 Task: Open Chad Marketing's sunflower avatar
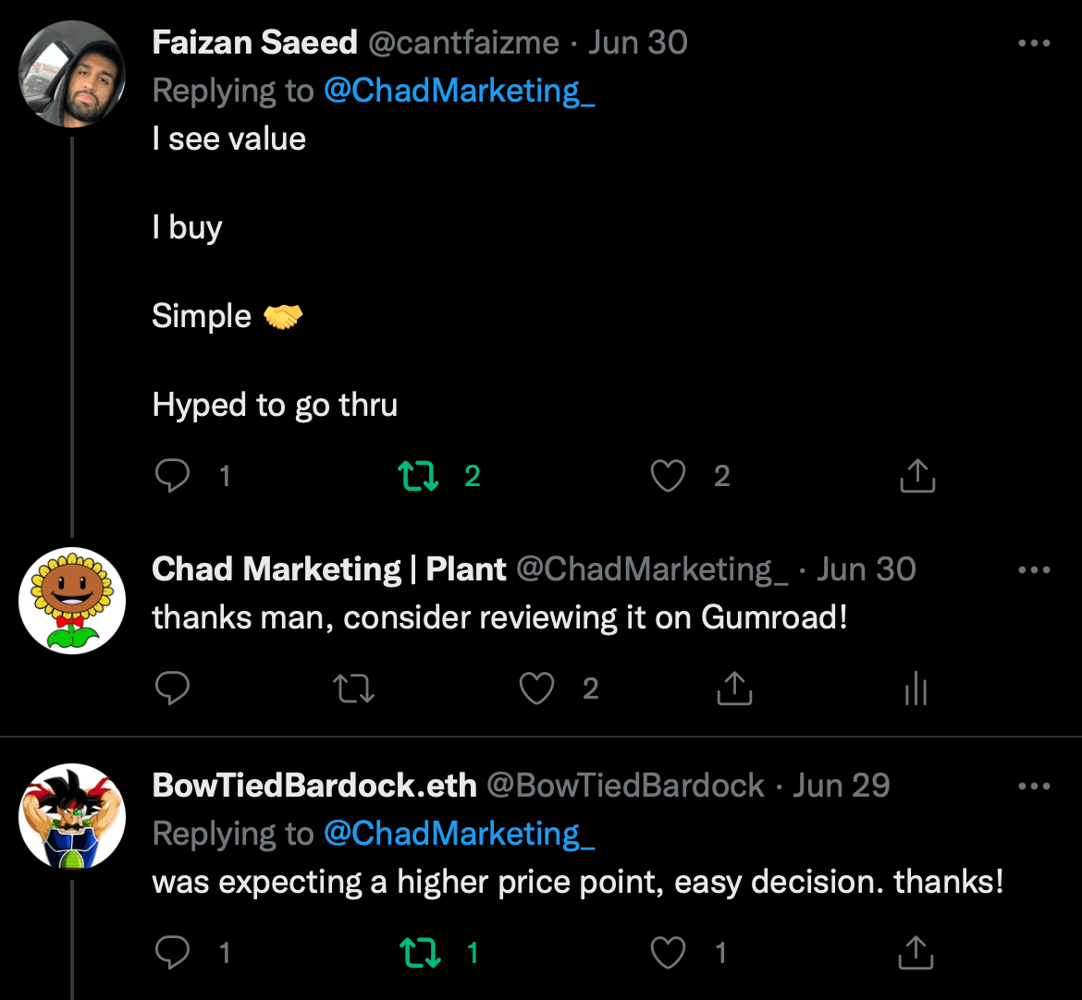click(x=72, y=601)
